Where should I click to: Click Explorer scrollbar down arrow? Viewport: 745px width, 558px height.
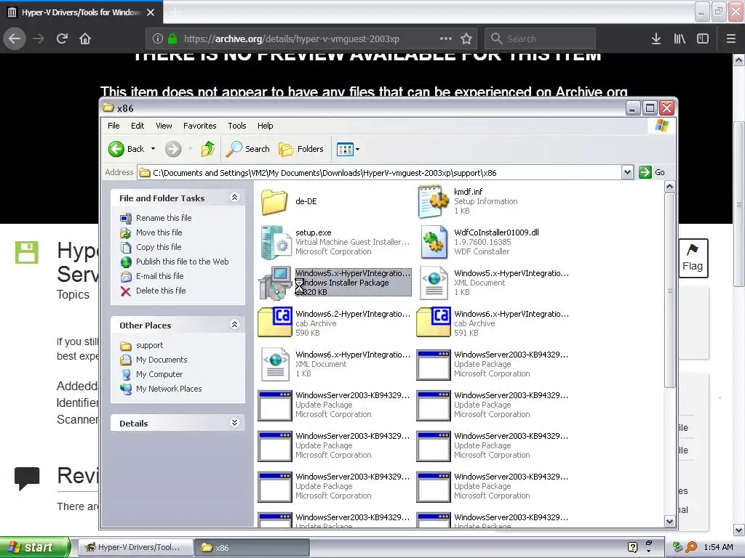(x=669, y=521)
